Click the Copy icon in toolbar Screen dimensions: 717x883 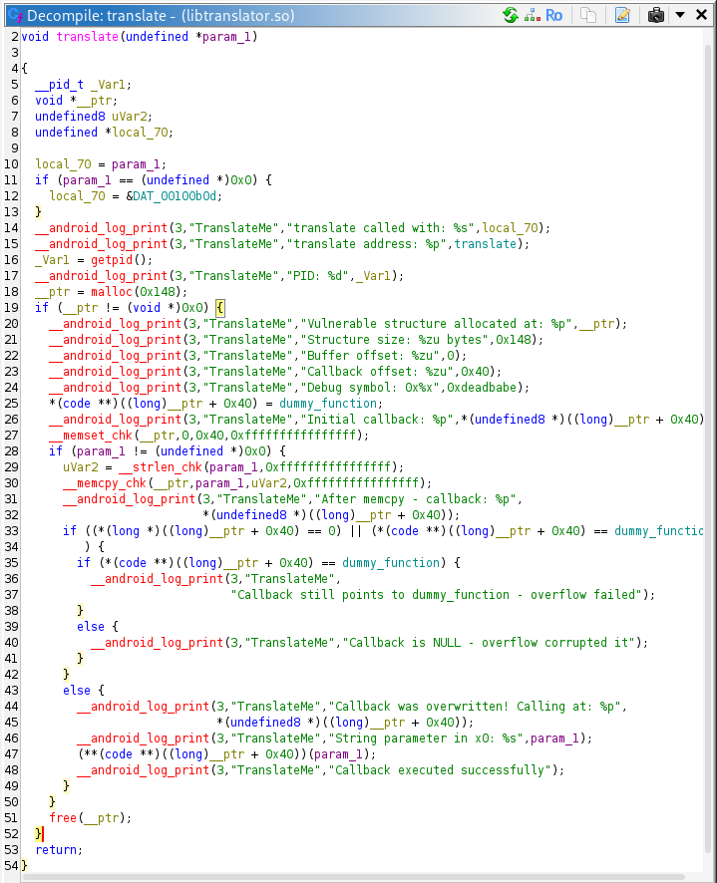(x=589, y=15)
